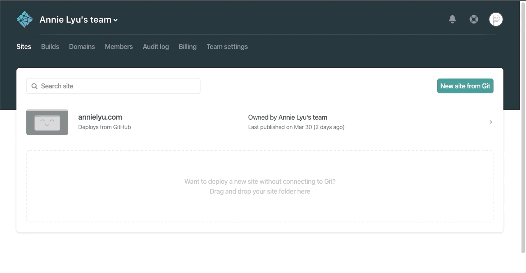
Task: Click the magnifier icon in search box
Action: tap(35, 86)
